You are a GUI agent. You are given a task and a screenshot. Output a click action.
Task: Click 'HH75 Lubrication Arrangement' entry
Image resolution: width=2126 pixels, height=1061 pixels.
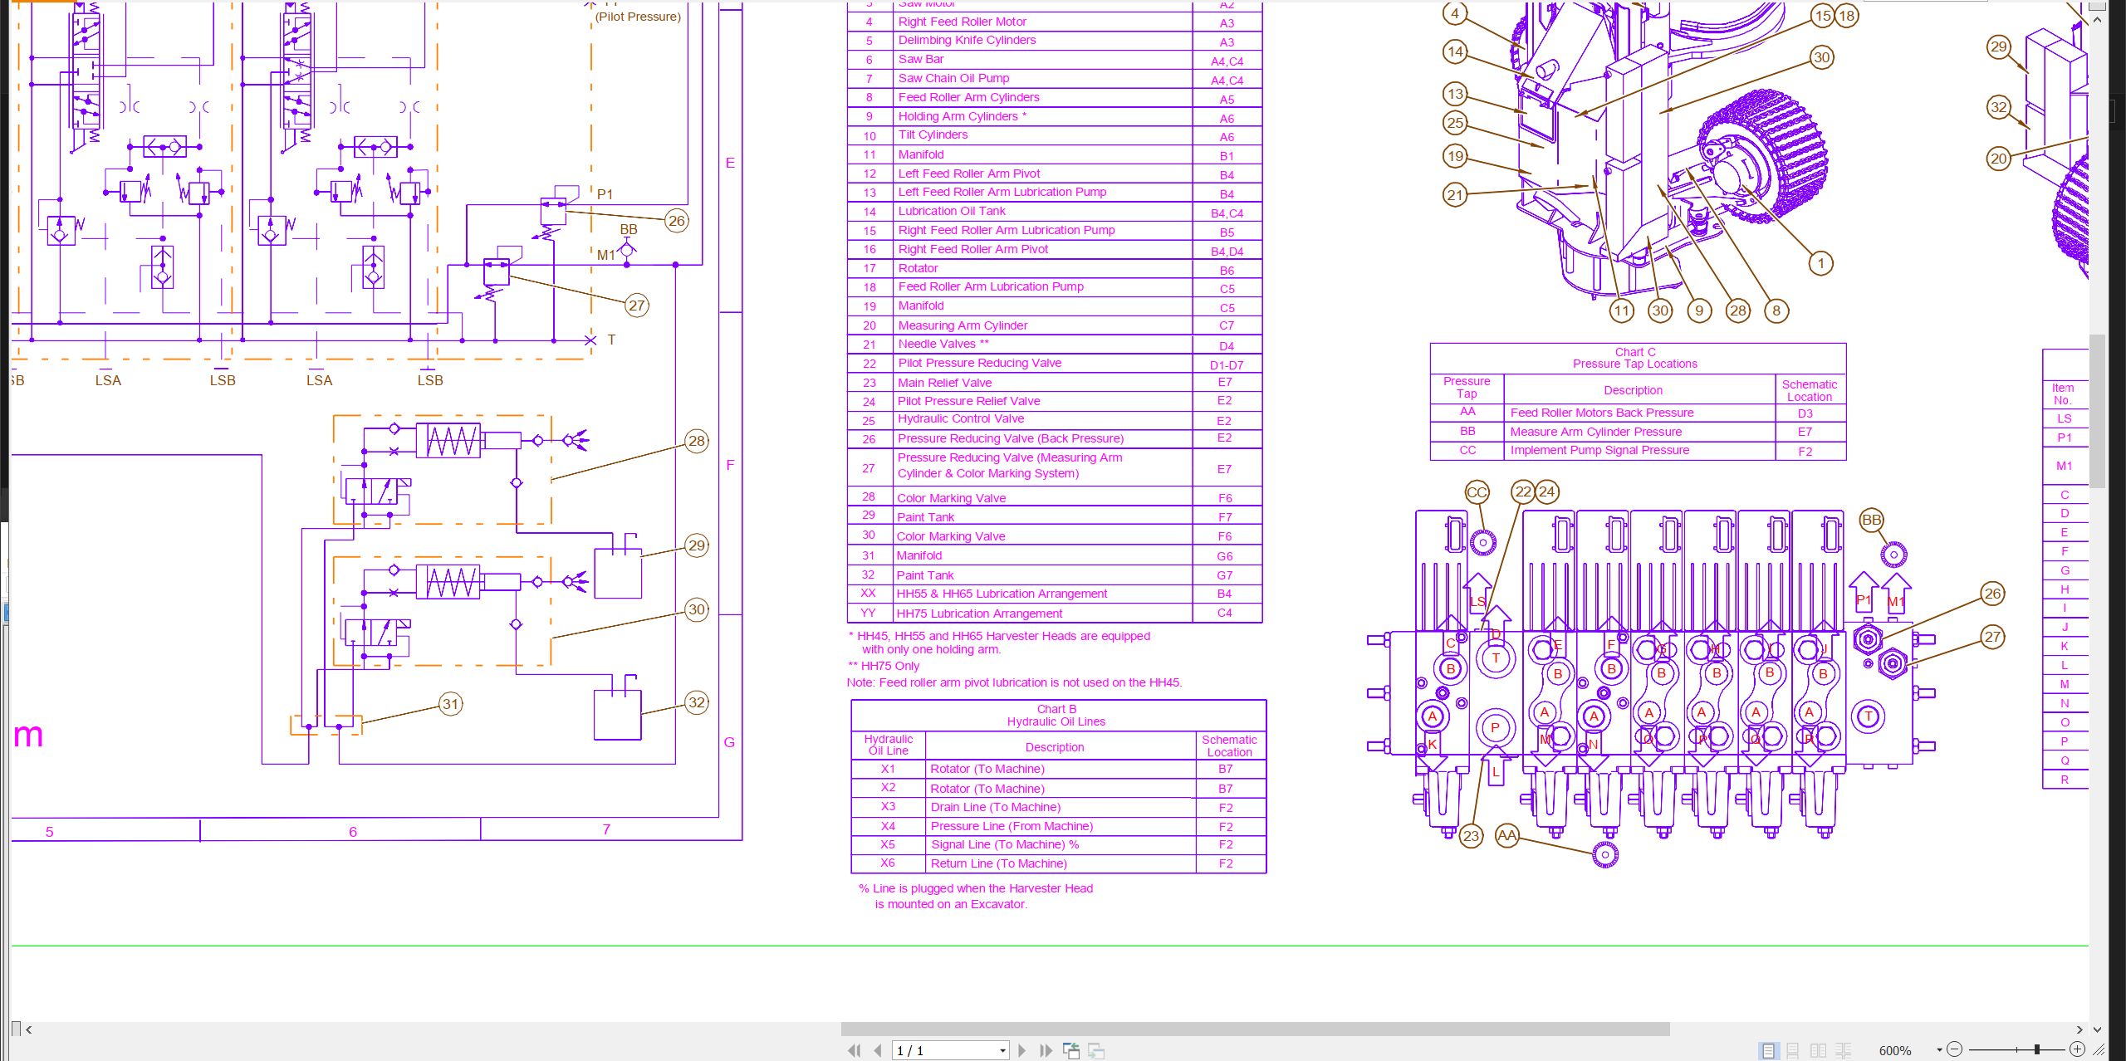pos(979,614)
